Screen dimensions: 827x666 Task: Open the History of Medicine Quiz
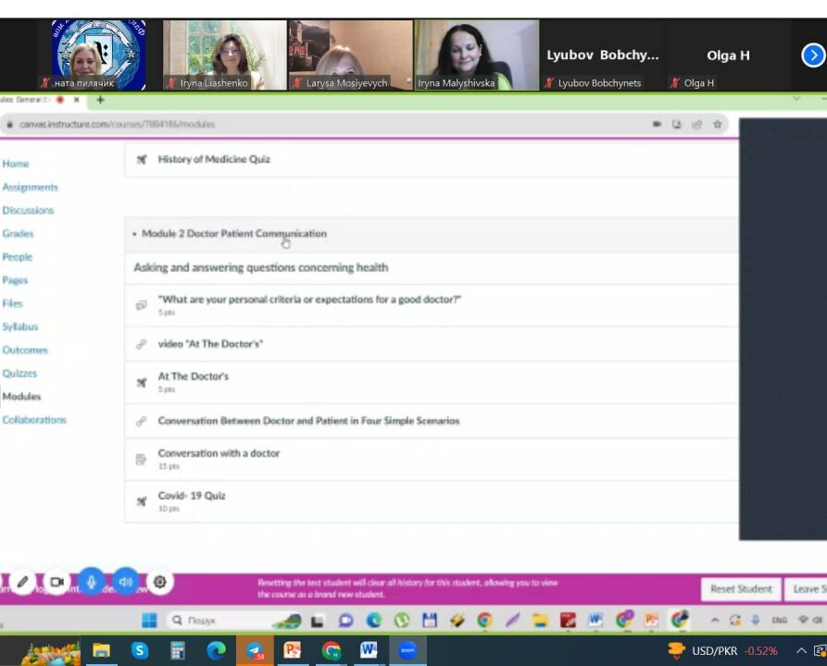[x=214, y=159]
